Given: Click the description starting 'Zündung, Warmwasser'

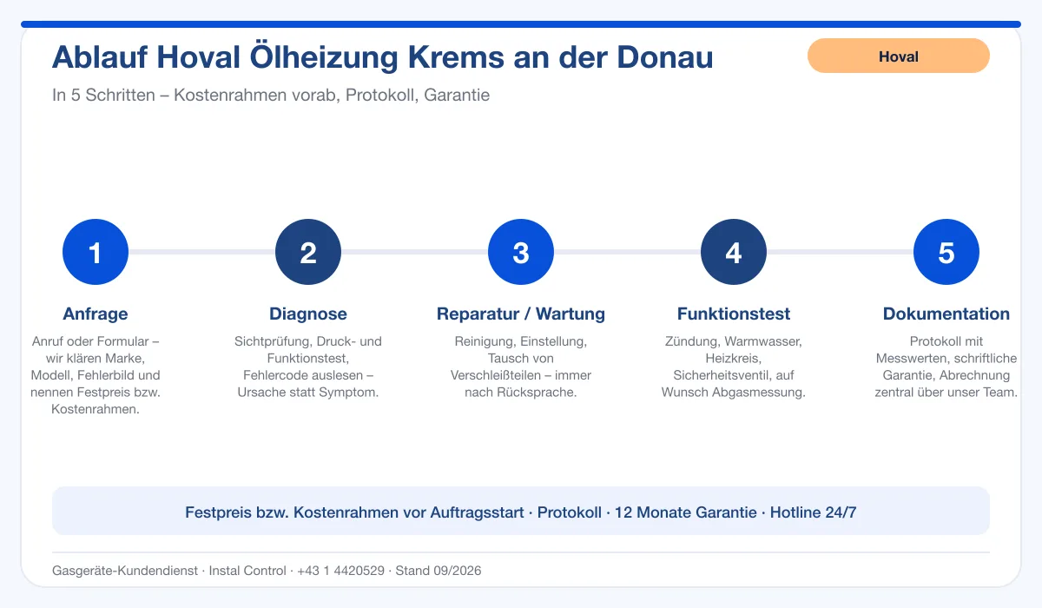Looking at the screenshot, I should pyautogui.click(x=734, y=367).
